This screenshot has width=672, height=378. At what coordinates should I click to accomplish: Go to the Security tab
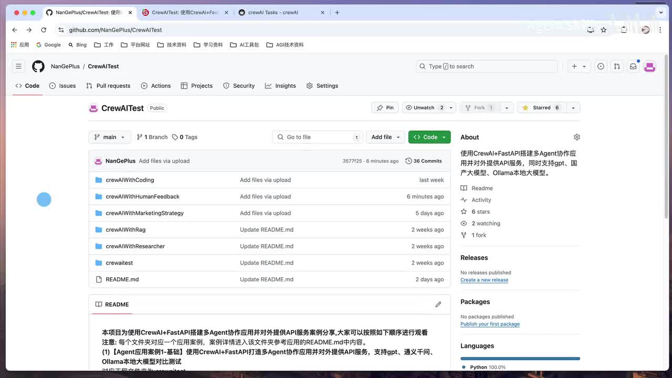click(239, 86)
